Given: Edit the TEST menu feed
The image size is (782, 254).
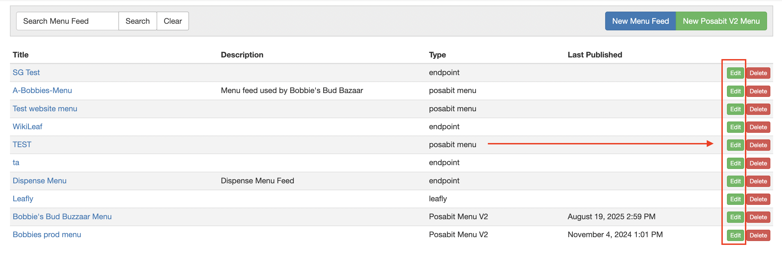Looking at the screenshot, I should 735,145.
